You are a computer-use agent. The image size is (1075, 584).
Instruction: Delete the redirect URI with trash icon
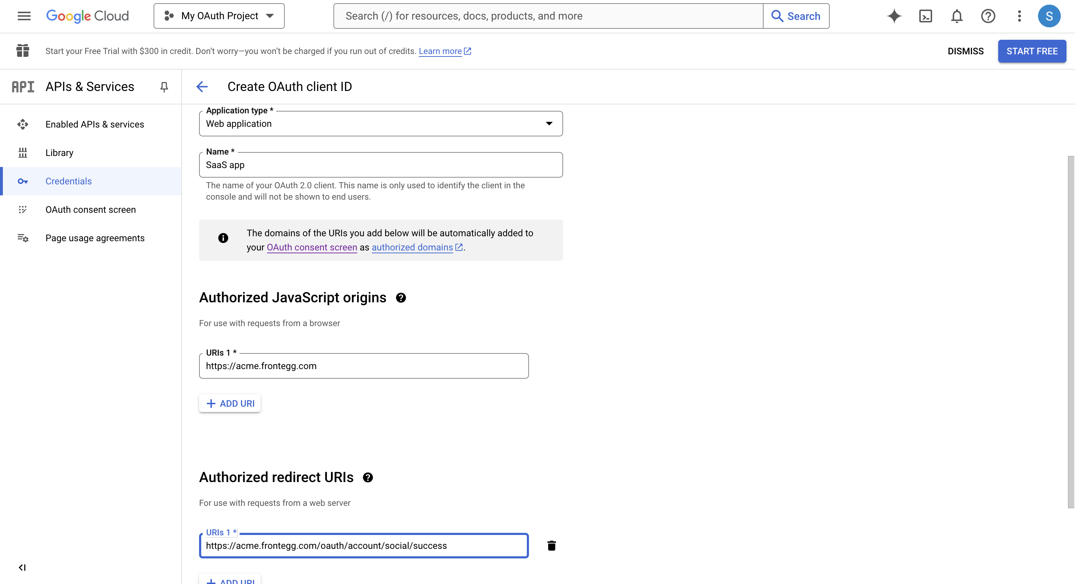tap(551, 546)
